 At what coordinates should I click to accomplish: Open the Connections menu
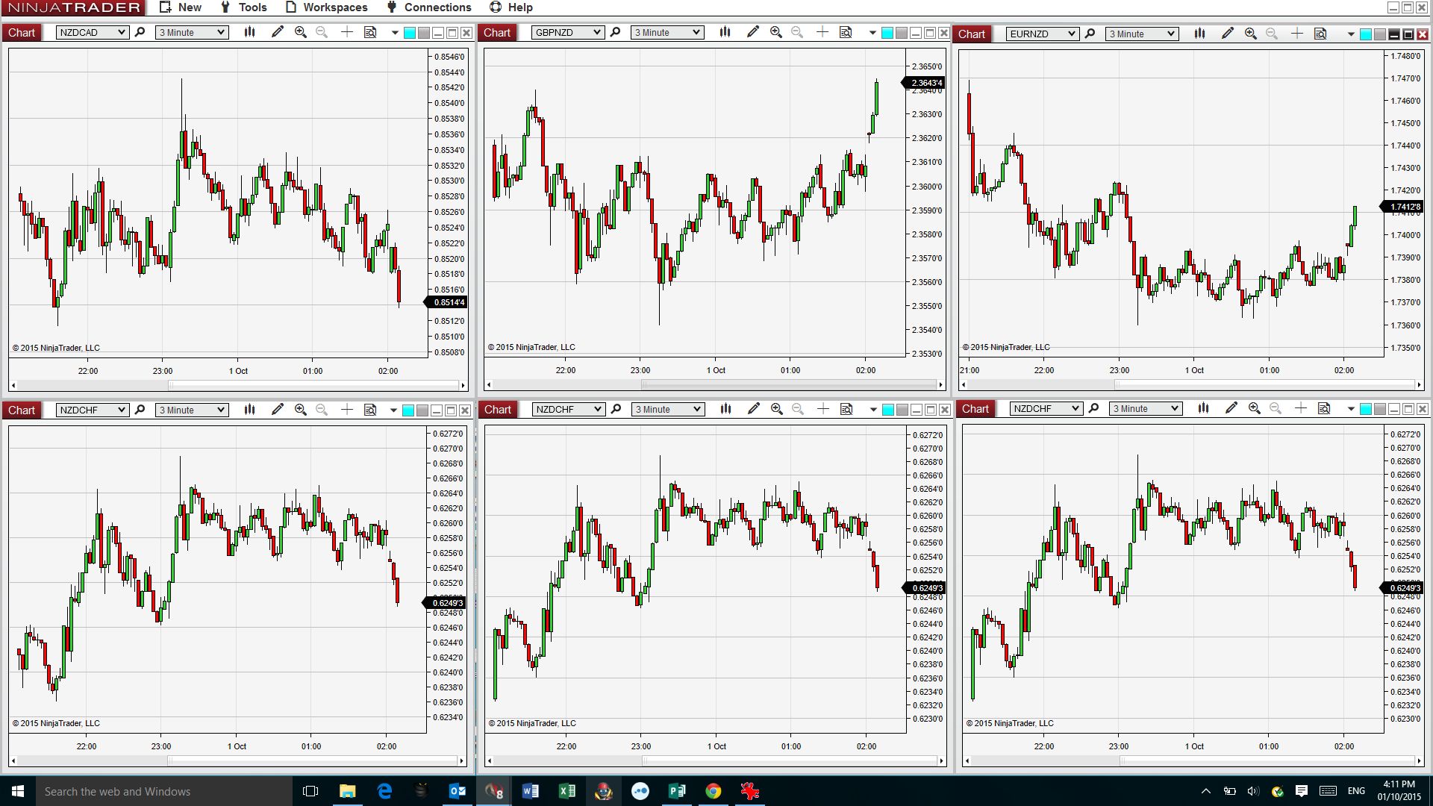pyautogui.click(x=429, y=7)
